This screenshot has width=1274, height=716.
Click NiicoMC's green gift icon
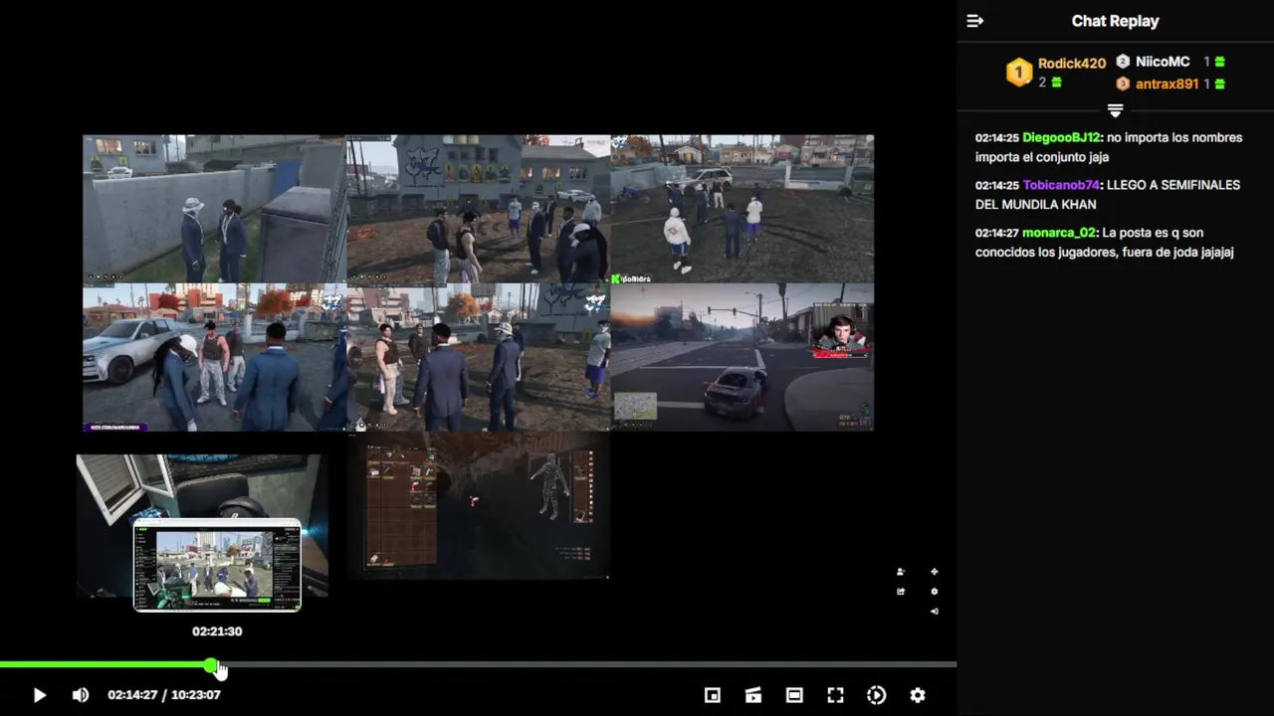coord(1219,62)
